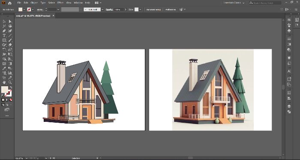Click the Home icon

(x=10, y=3)
